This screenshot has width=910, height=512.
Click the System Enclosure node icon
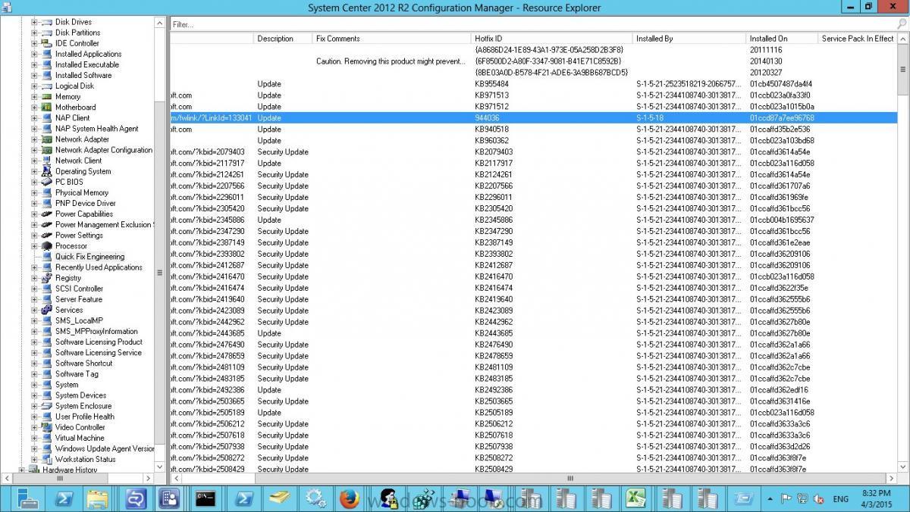(x=46, y=406)
